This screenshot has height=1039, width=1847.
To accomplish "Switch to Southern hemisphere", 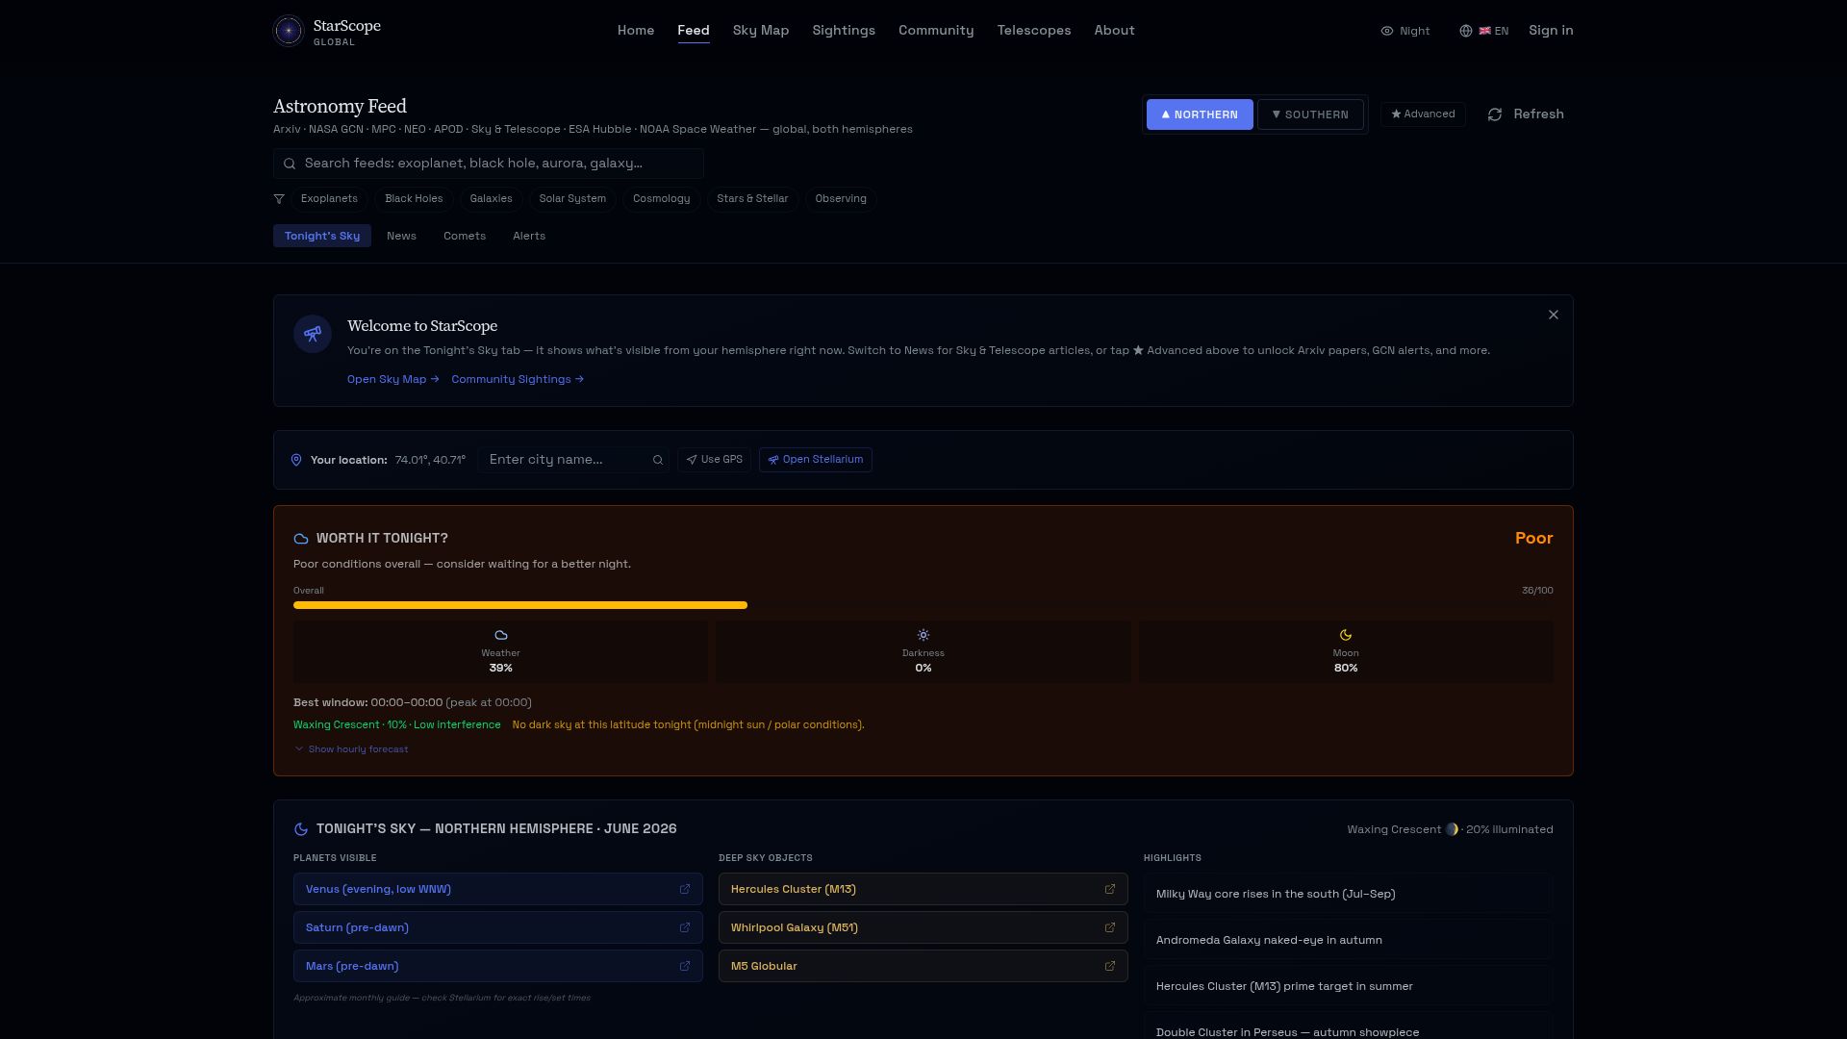I will point(1310,114).
